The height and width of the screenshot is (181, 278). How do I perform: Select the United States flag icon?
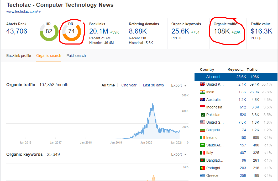pos(202,122)
